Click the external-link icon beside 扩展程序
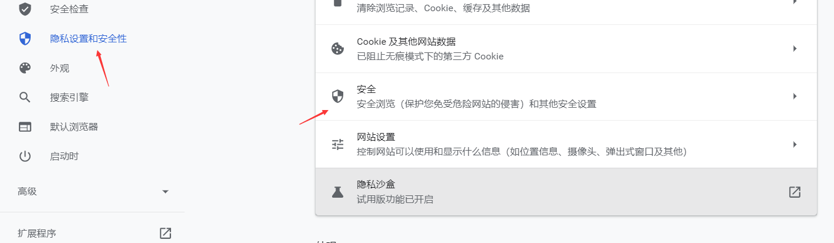Viewport: 834px width, 243px height. click(165, 233)
